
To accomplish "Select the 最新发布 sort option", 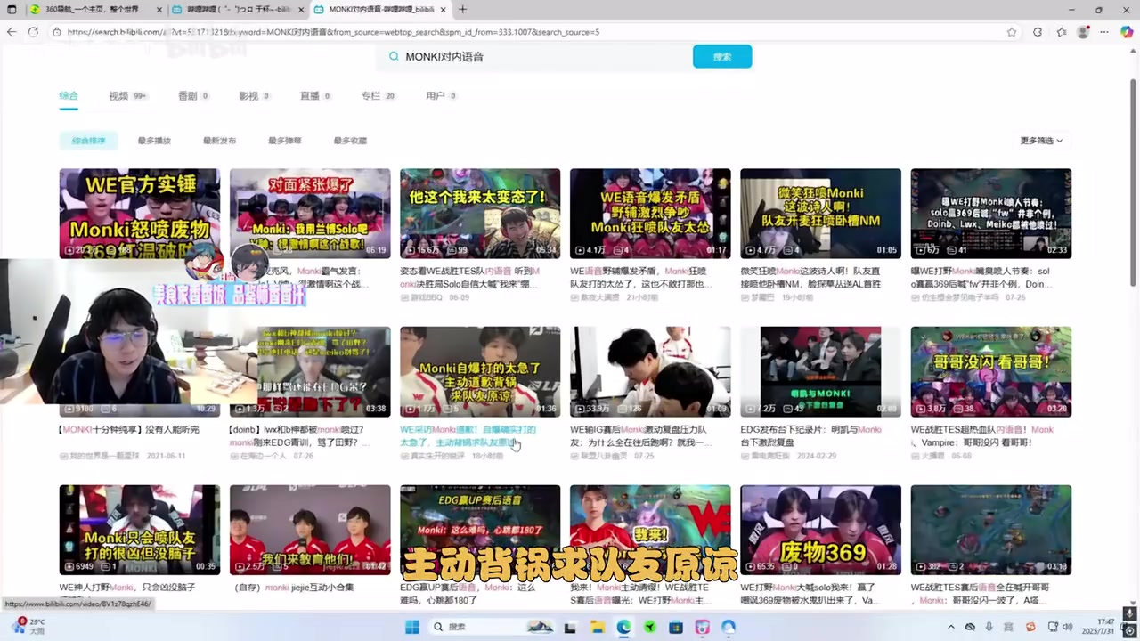I will point(218,140).
